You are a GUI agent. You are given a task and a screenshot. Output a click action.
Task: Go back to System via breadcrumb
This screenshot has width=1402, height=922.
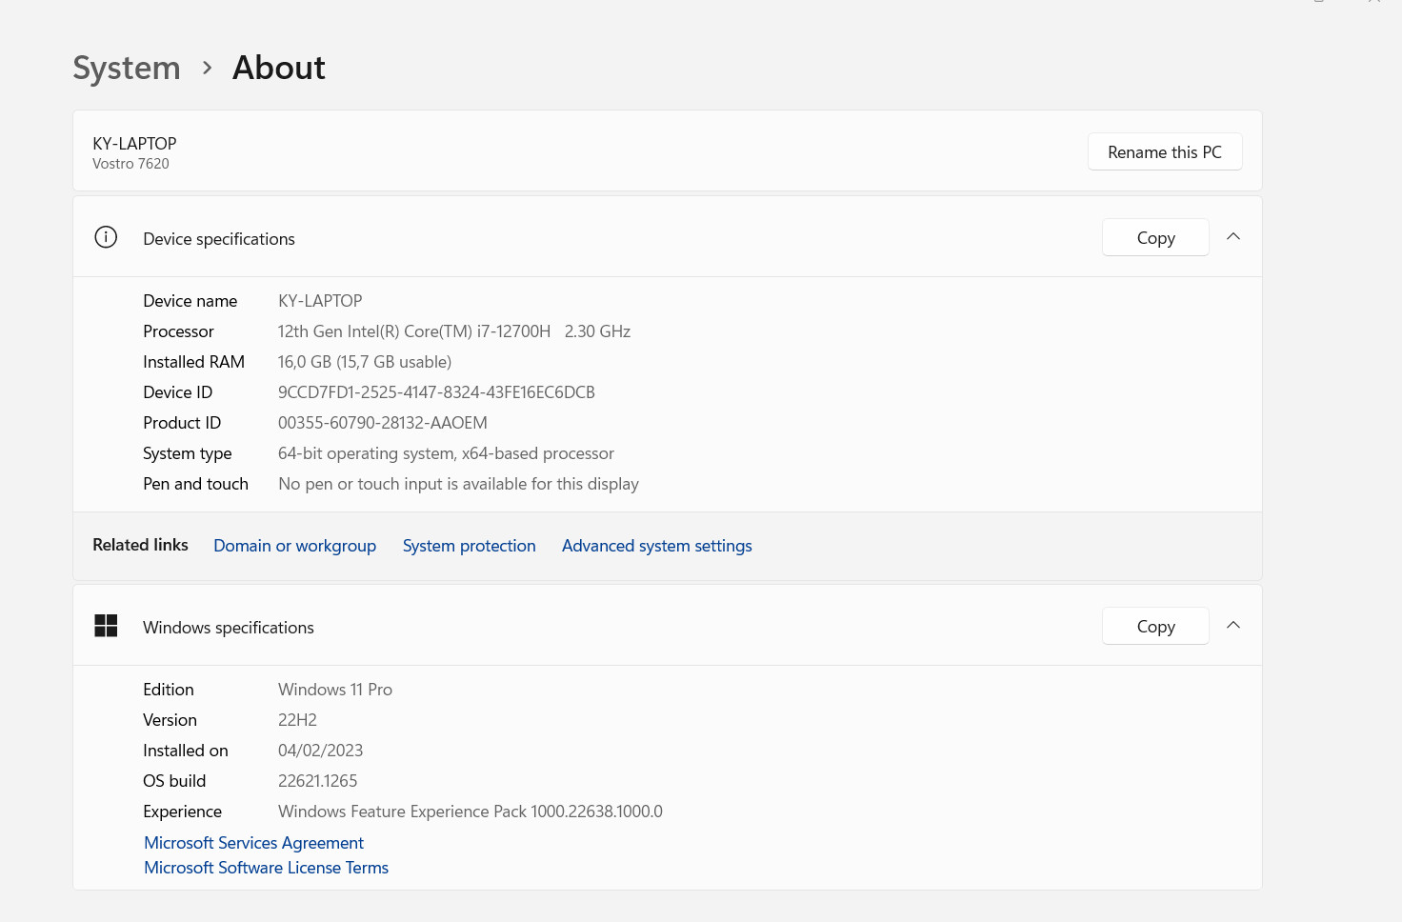127,68
